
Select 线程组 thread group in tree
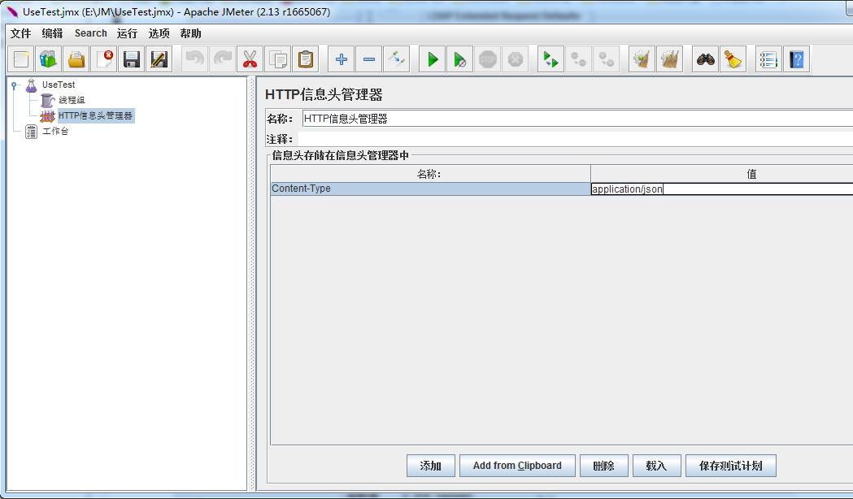pos(72,100)
